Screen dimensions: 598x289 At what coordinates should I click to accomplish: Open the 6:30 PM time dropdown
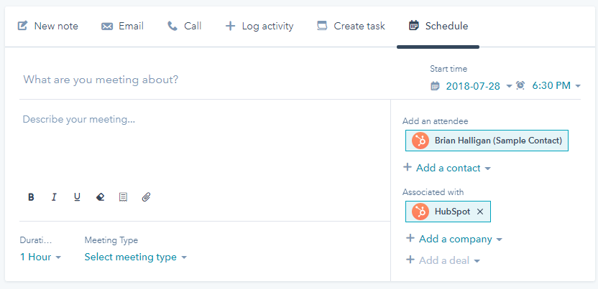pos(556,85)
